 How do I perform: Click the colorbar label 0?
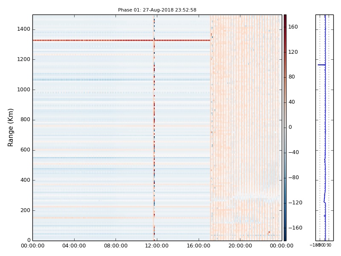pos(290,127)
